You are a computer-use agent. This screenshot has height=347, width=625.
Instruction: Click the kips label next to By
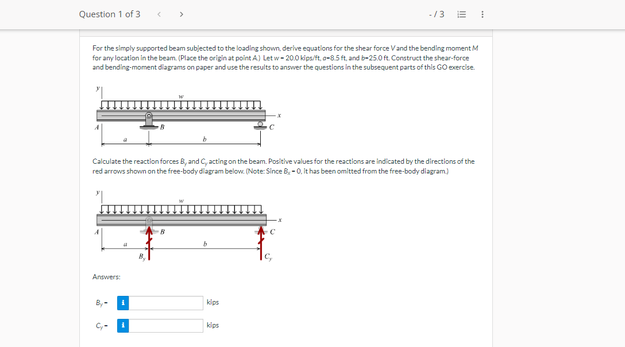point(213,302)
